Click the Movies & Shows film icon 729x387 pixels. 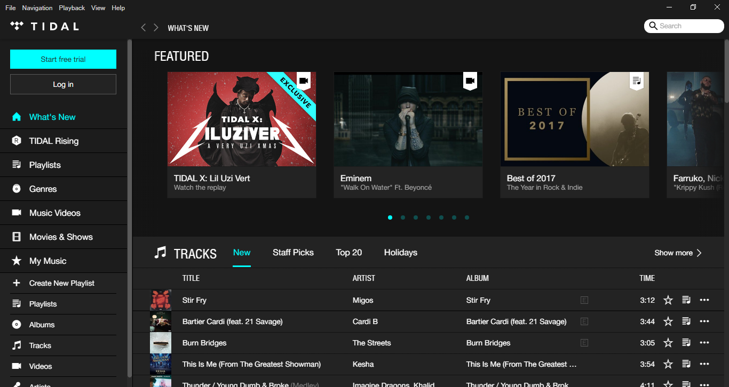coord(17,237)
